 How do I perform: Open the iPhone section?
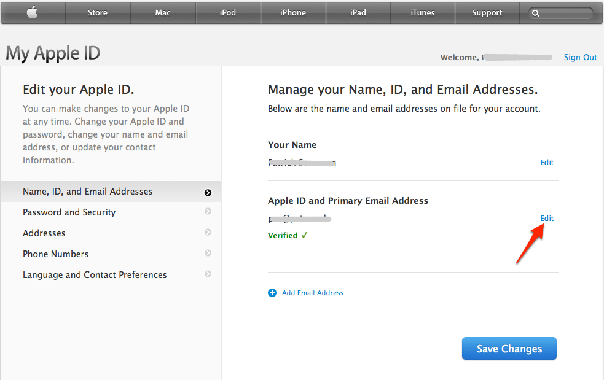[293, 12]
